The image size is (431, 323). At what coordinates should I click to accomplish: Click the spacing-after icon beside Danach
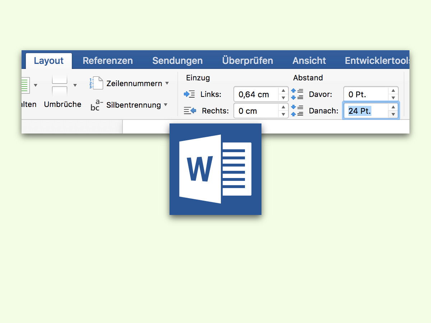pos(297,111)
